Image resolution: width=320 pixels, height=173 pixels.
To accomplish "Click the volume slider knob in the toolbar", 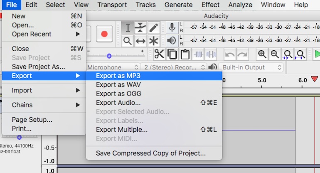I will click(109, 56).
